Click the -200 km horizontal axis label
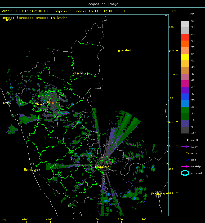Viewport: 205px width, 223px height. click(x=25, y=220)
